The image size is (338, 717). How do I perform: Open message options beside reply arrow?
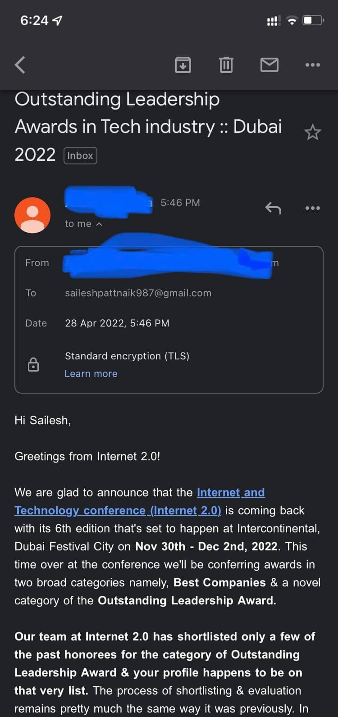pos(312,208)
